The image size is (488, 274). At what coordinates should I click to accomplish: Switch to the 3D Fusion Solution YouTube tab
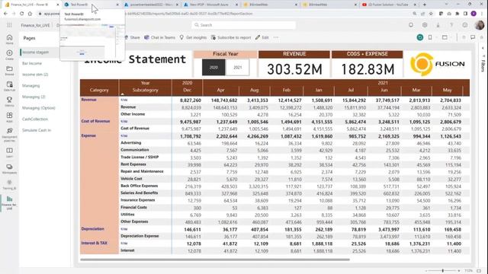388,5
